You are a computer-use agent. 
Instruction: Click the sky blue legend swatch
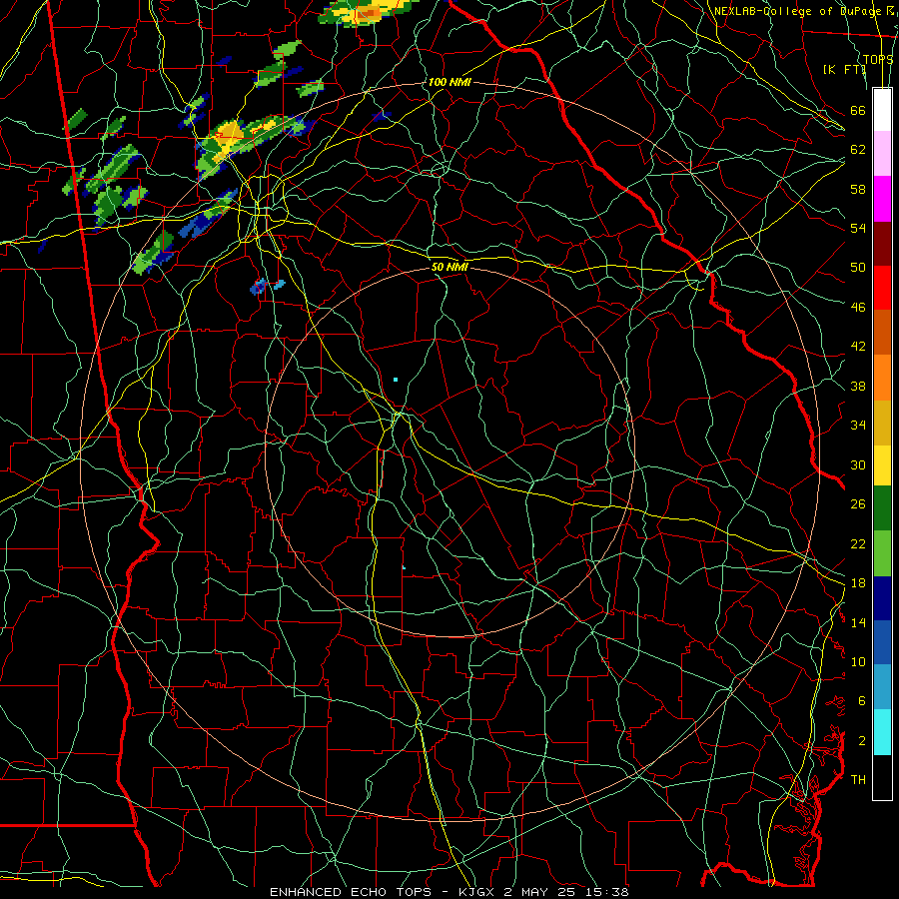point(882,687)
